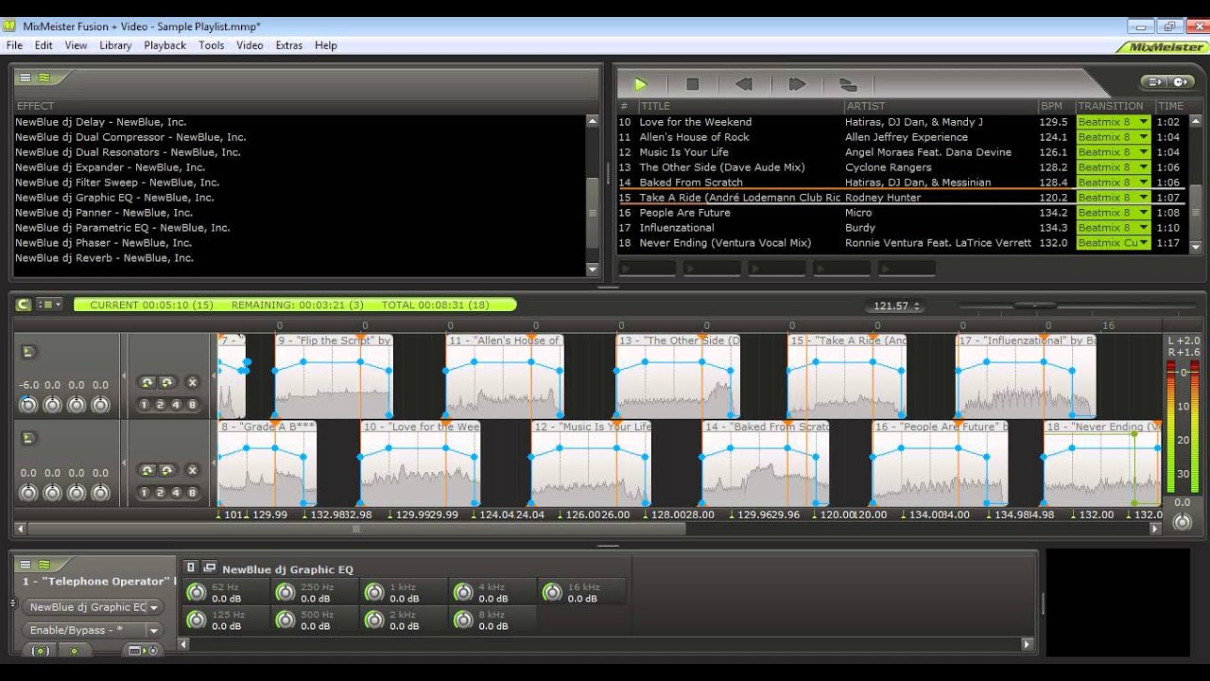
Task: Open the transition dropdown for Never Ending
Action: click(1143, 243)
